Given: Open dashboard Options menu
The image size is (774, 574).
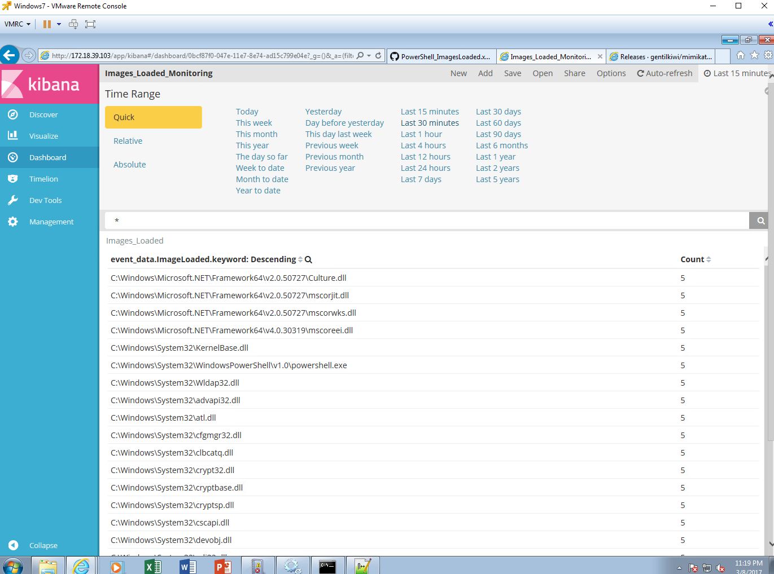Looking at the screenshot, I should point(611,73).
